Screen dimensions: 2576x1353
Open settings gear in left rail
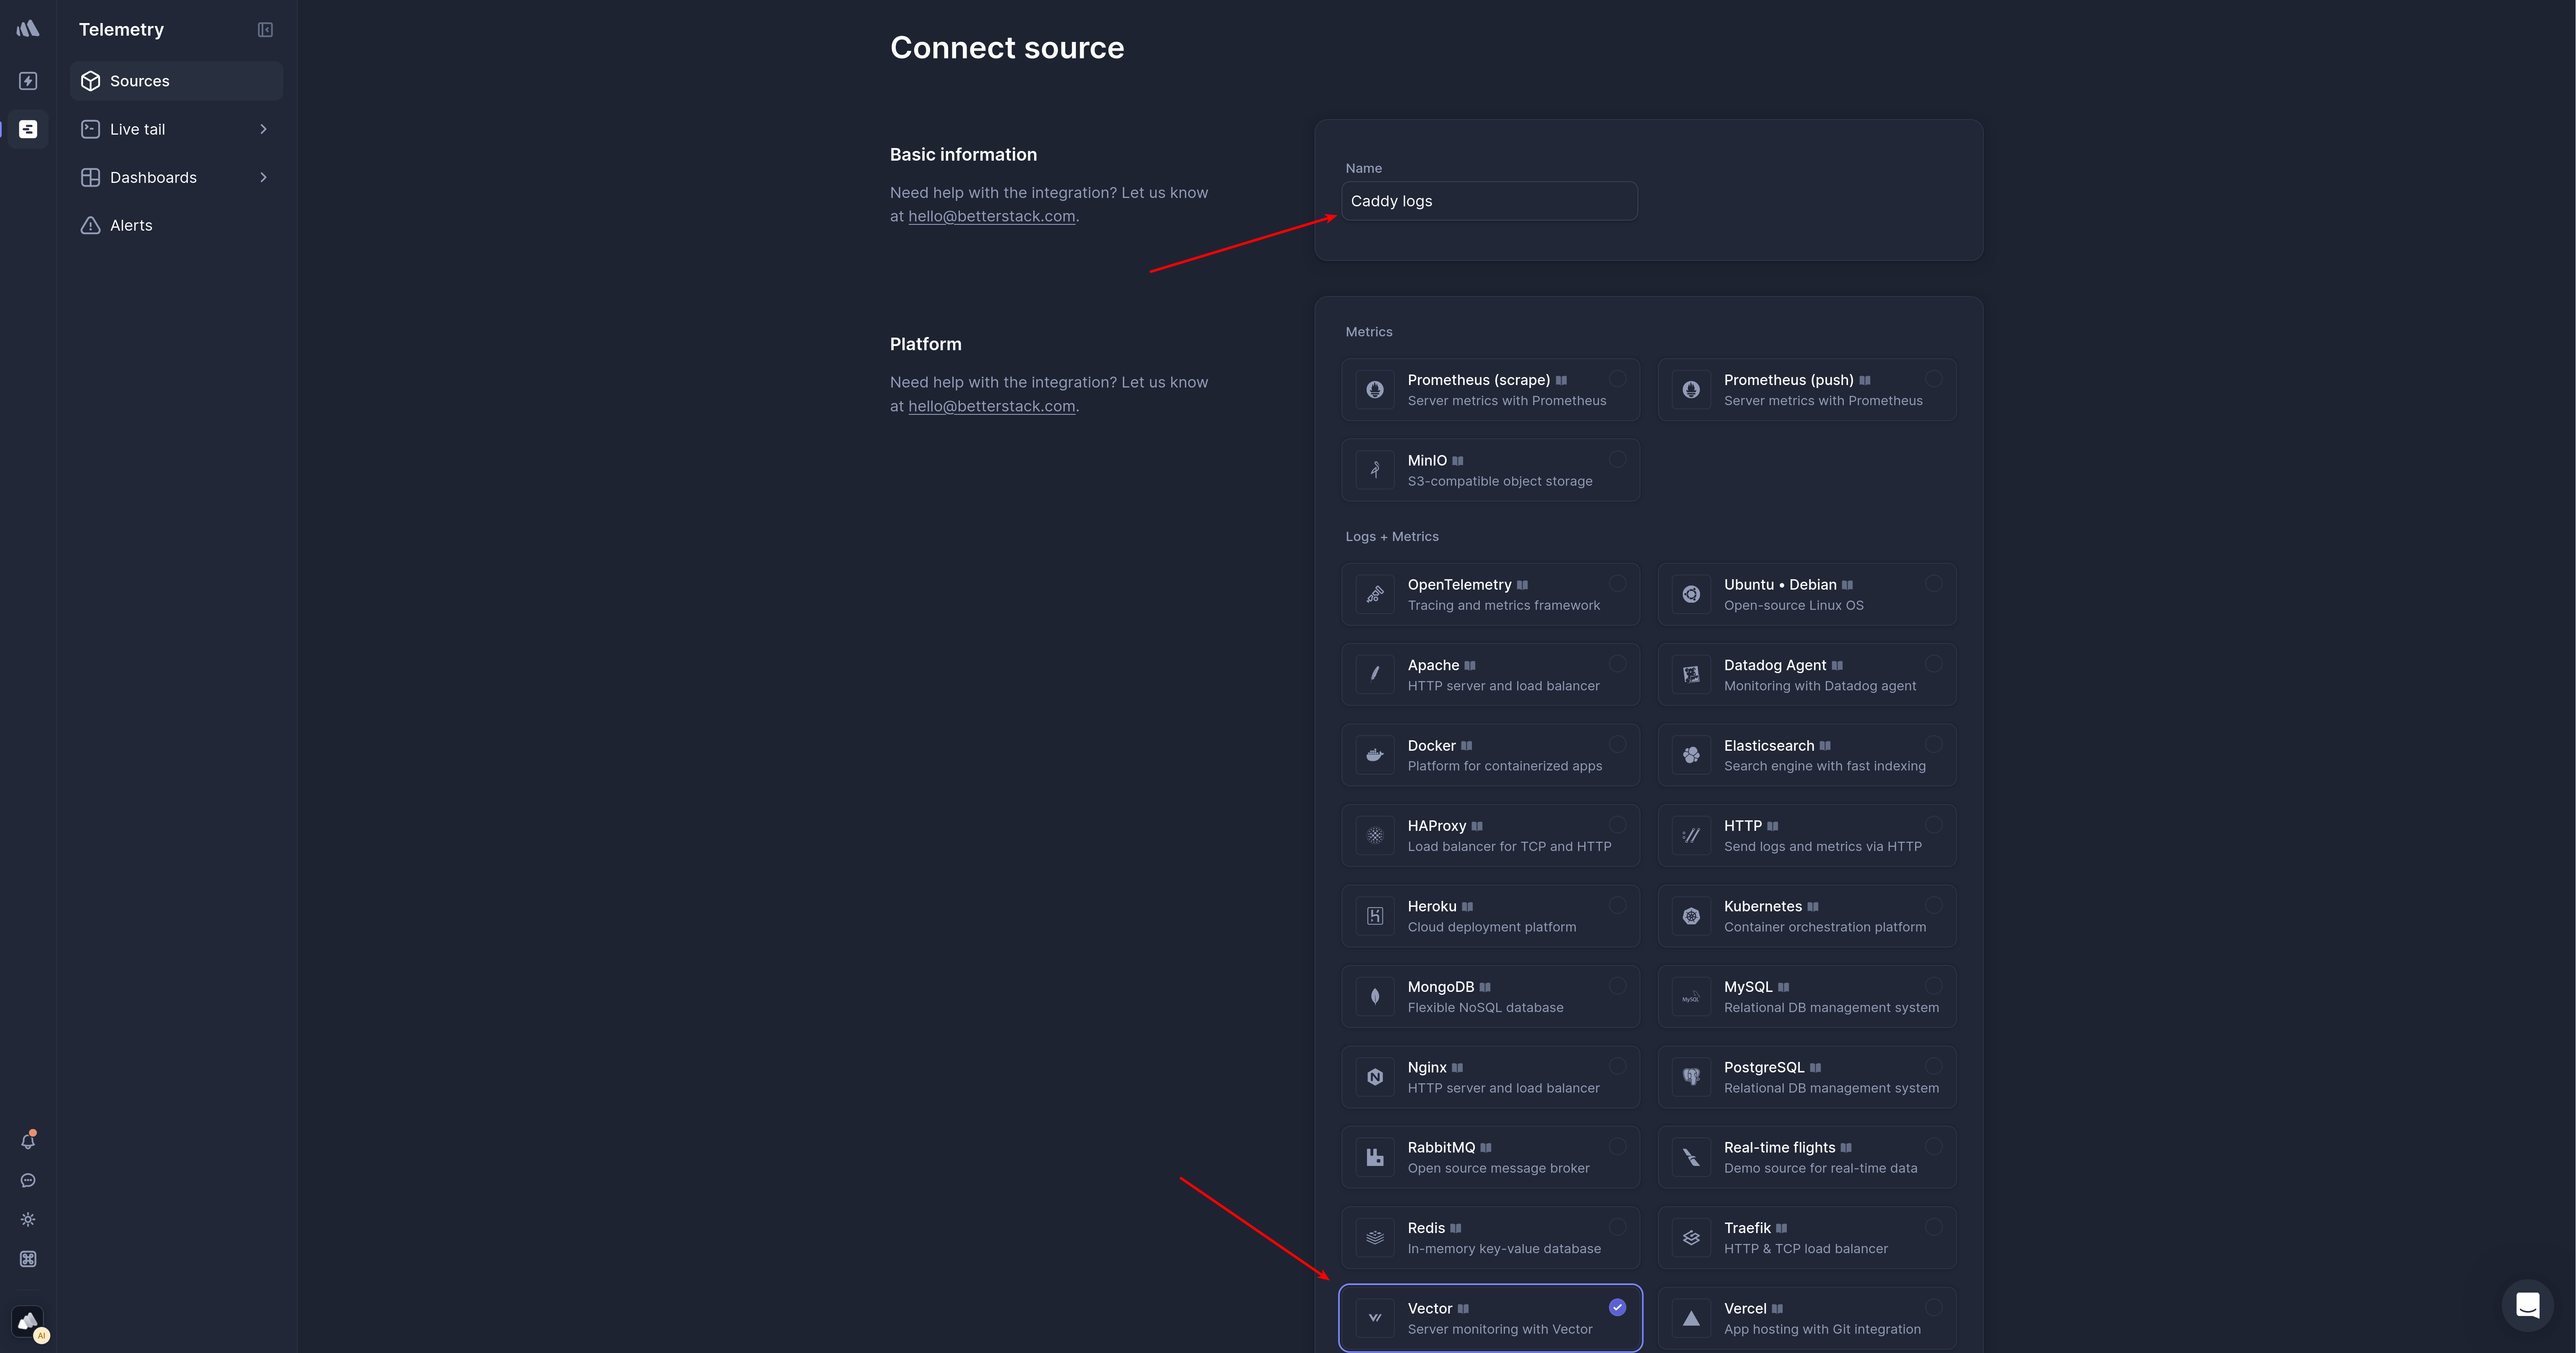(28, 1219)
